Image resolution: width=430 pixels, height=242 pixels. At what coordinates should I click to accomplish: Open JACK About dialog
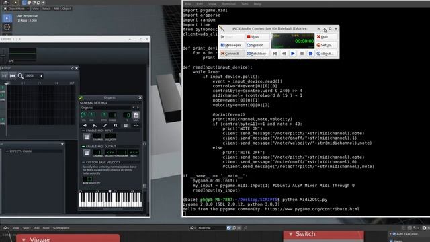coord(326,54)
